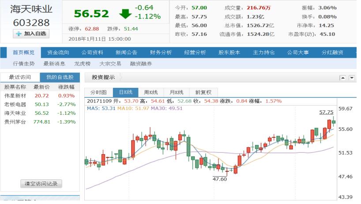This screenshot has width=361, height=204.
Task: Click the stock code 603288
Action: tap(31, 23)
